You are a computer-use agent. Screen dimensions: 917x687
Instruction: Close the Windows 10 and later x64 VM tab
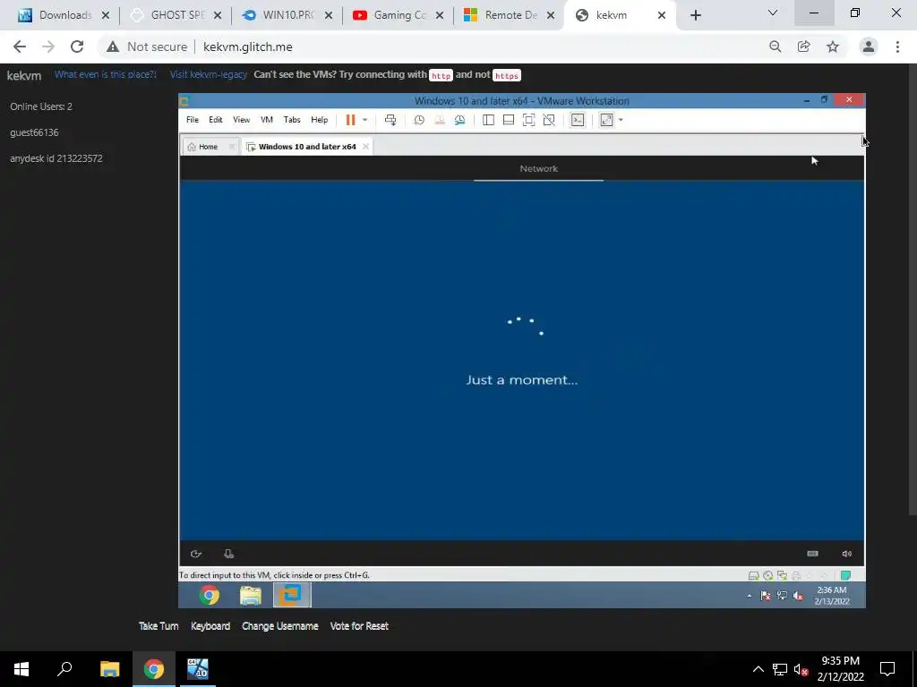(365, 147)
